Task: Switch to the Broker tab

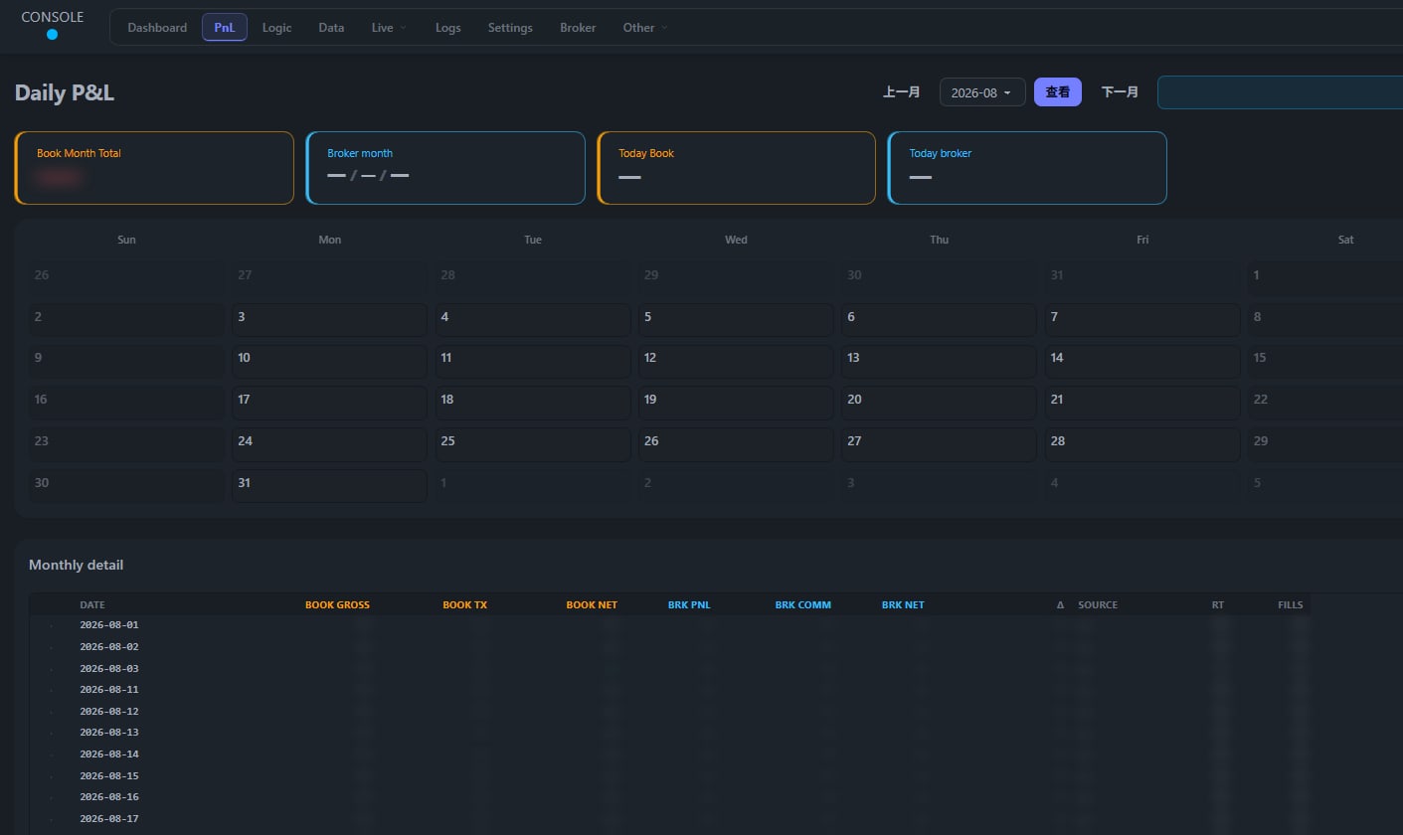Action: (x=578, y=28)
